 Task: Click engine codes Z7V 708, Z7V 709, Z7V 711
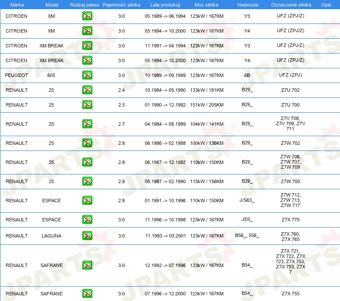290,124
